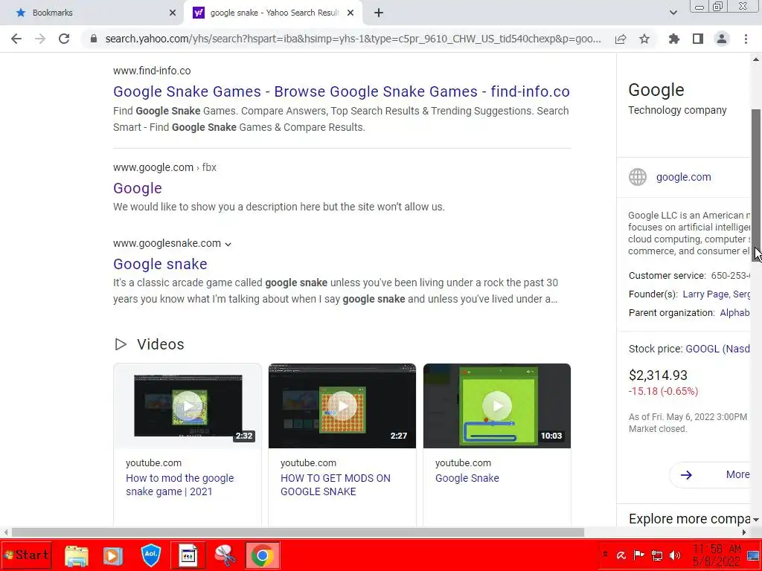Viewport: 762px width, 571px height.
Task: Click the Chrome taskbar icon
Action: 263,555
